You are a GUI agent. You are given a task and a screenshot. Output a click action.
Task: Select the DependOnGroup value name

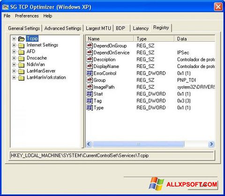tap(110, 46)
